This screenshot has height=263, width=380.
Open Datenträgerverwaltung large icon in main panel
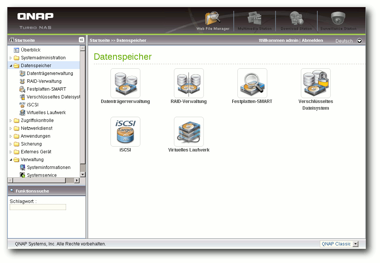125,83
